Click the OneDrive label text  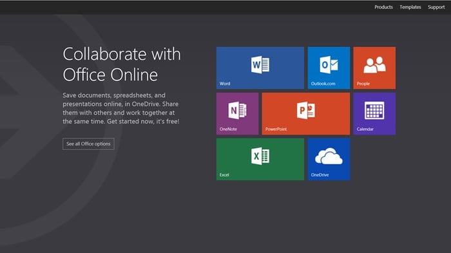point(320,175)
